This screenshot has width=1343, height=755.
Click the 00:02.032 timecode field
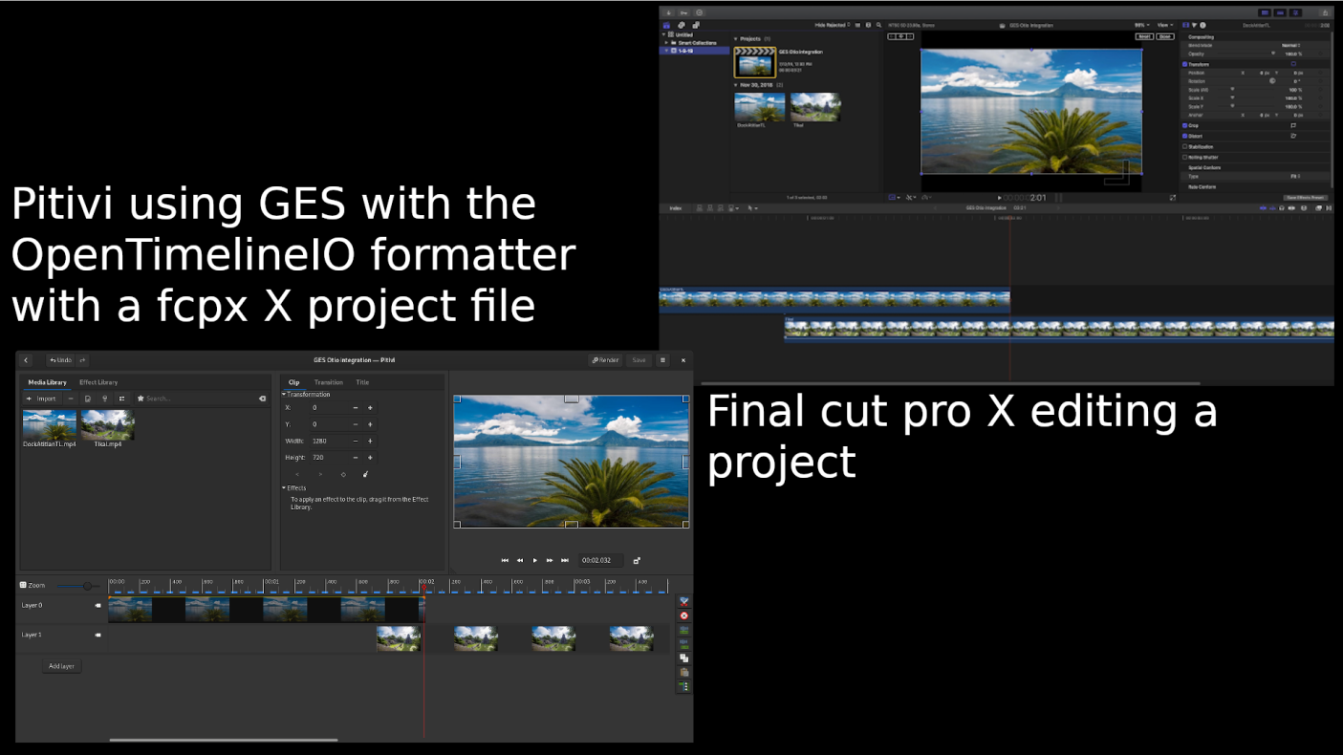click(600, 560)
